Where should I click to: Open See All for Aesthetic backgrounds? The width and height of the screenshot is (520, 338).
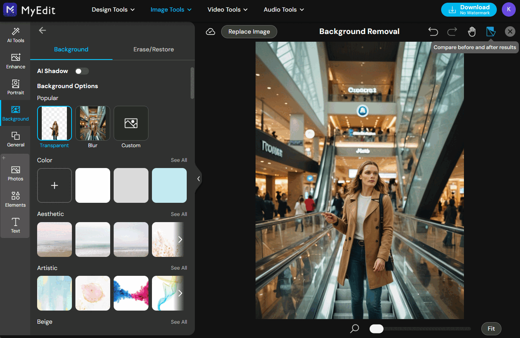tap(179, 214)
